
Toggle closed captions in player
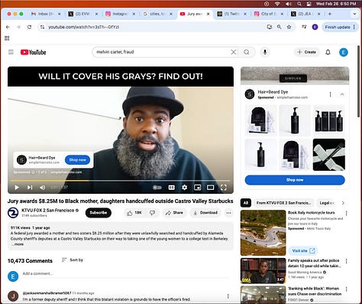coord(172,188)
